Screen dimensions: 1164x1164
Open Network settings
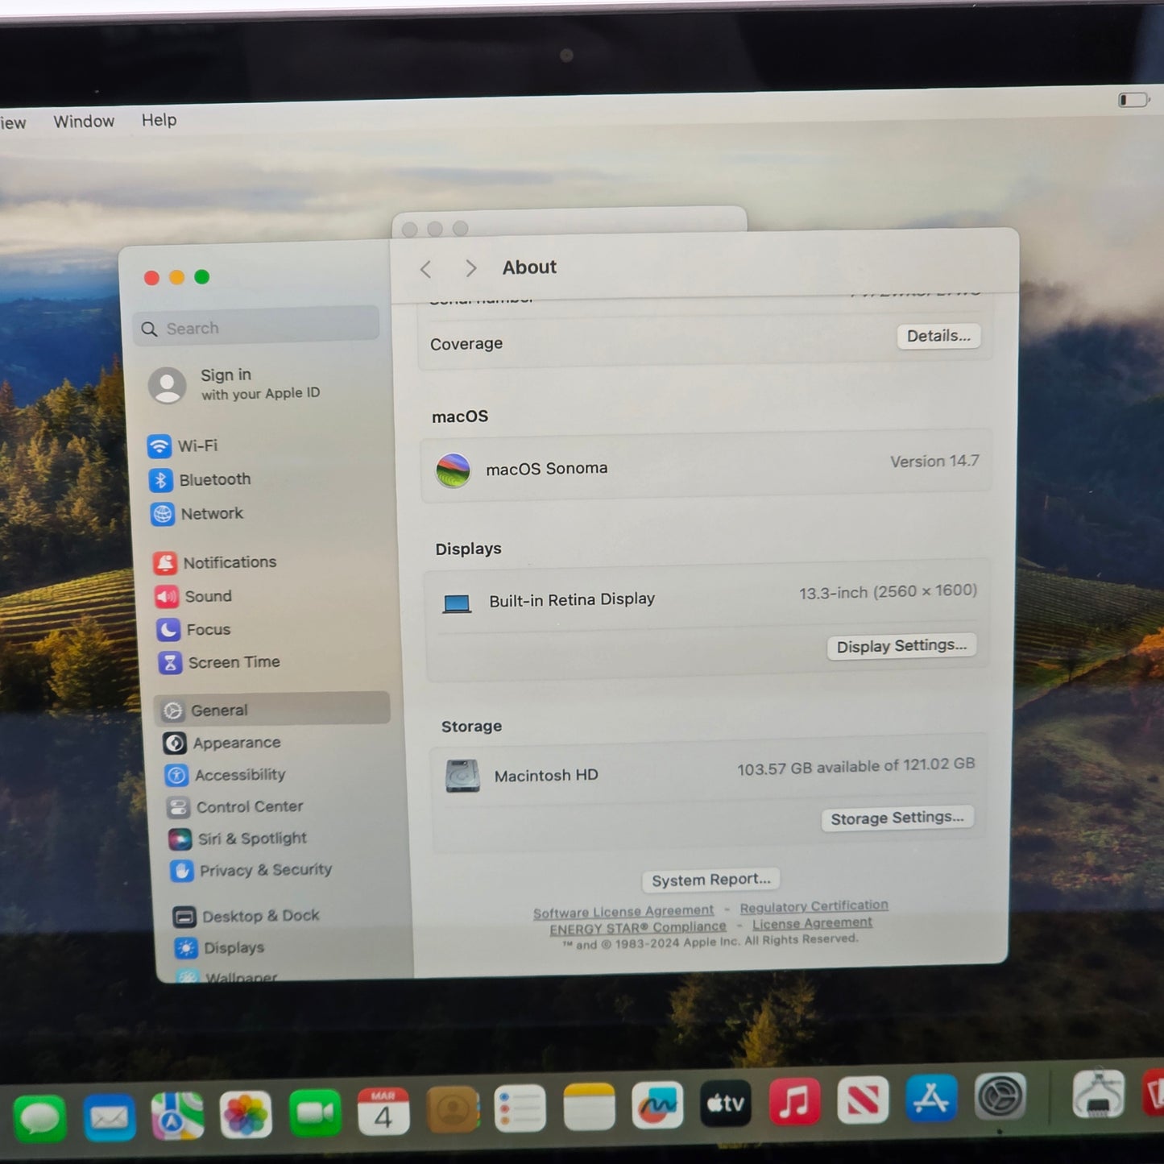[x=211, y=513]
